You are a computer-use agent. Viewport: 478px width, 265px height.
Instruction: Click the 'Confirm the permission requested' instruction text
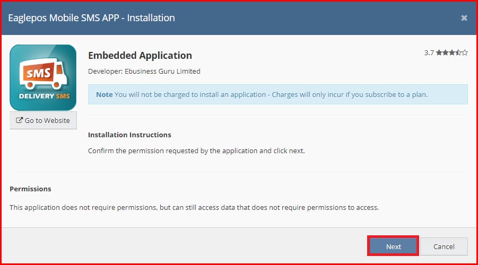196,151
